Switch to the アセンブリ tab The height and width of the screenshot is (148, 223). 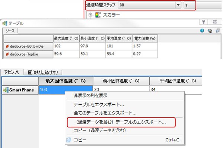12,72
